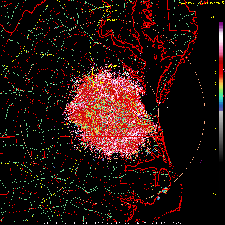
Task: Click the black radar site dot at echo center
Action: 112,112
